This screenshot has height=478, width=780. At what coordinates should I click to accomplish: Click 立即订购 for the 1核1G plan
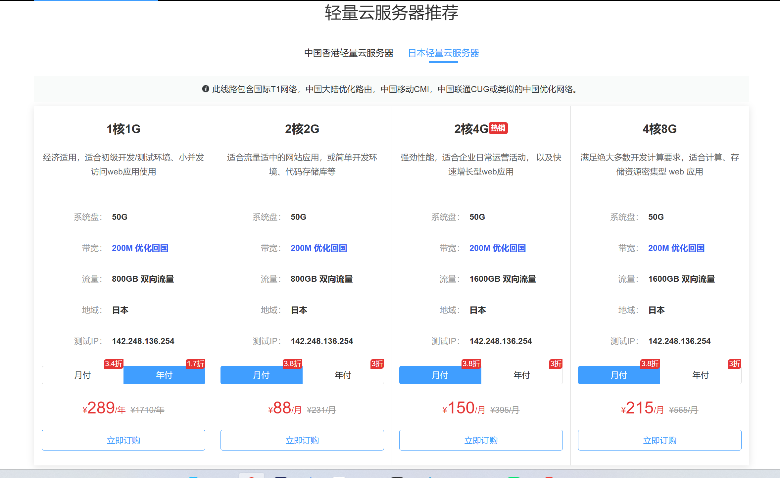click(123, 440)
